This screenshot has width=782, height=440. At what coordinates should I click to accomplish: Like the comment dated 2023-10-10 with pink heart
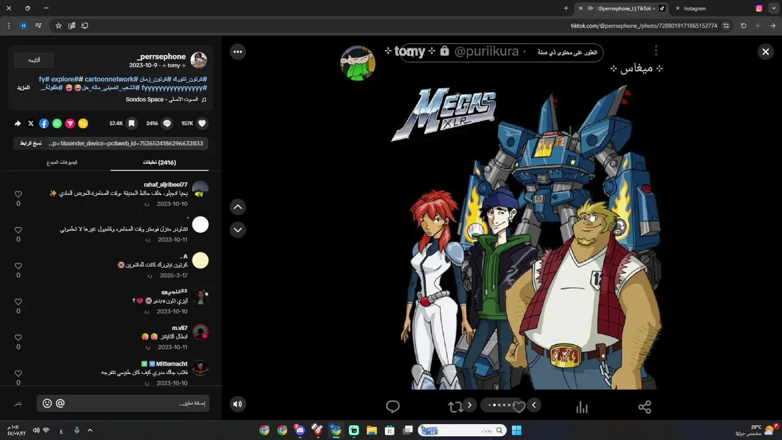pyautogui.click(x=18, y=302)
